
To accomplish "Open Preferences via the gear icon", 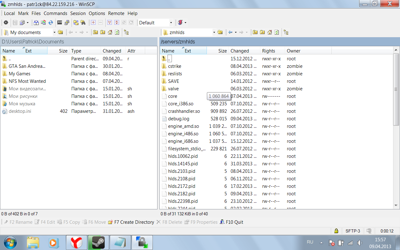I will [x=6, y=22].
